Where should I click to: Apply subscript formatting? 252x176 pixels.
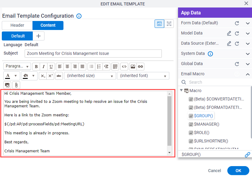43,76
